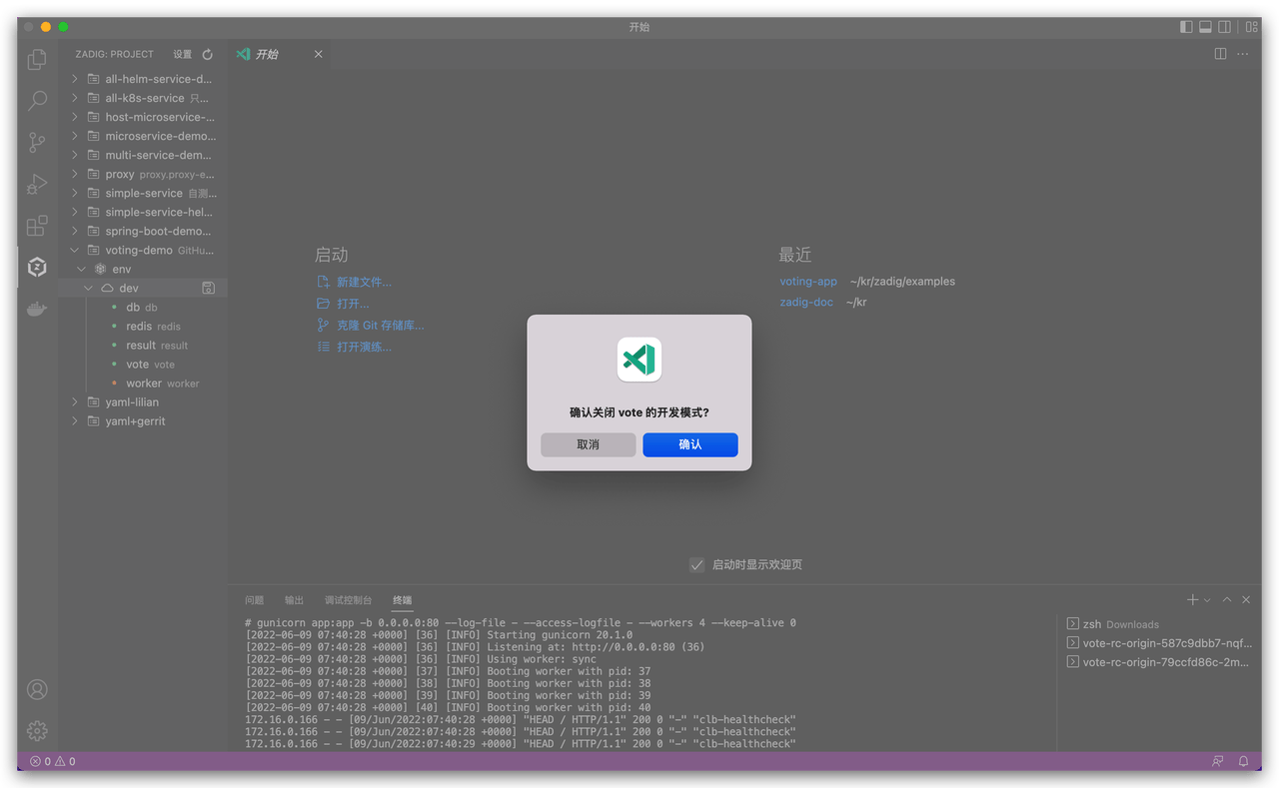Uncheck 启动时显示欢迎页 on the welcome page
The width and height of the screenshot is (1279, 788).
click(696, 564)
